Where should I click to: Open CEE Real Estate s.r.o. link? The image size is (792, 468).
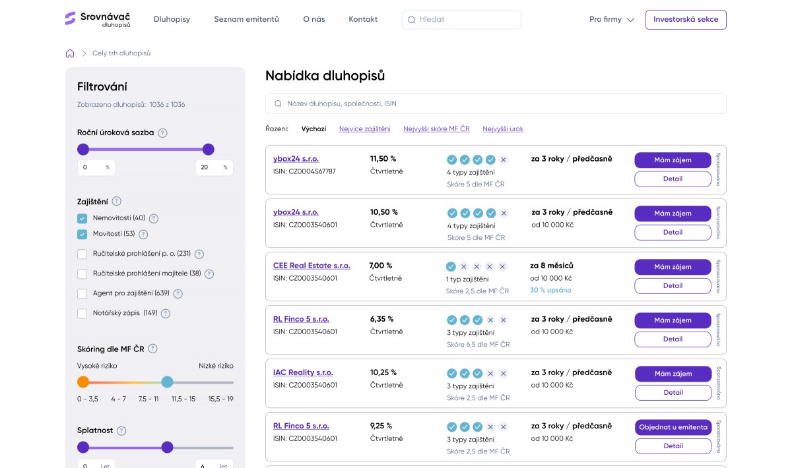312,266
